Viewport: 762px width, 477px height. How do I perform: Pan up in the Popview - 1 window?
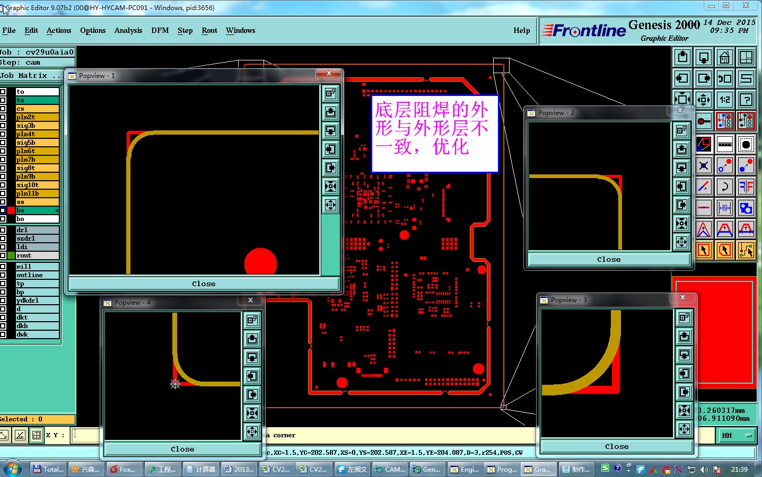pos(331,112)
